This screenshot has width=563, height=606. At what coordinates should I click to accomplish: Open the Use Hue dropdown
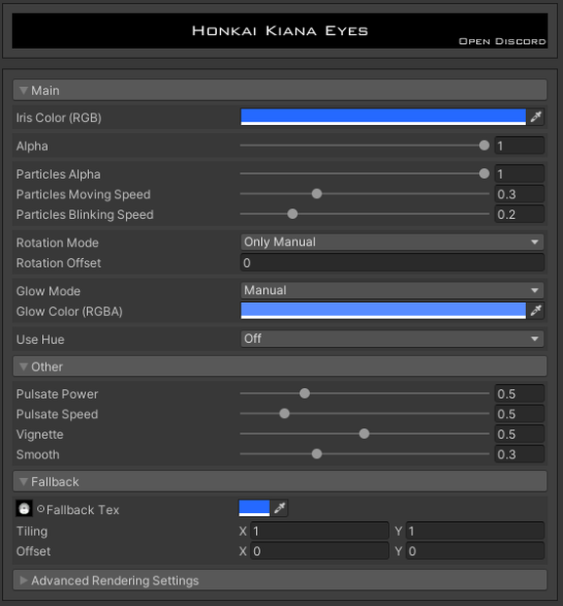(x=392, y=338)
